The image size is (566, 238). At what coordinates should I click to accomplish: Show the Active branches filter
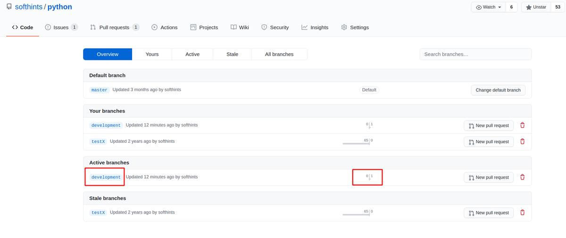click(x=192, y=54)
